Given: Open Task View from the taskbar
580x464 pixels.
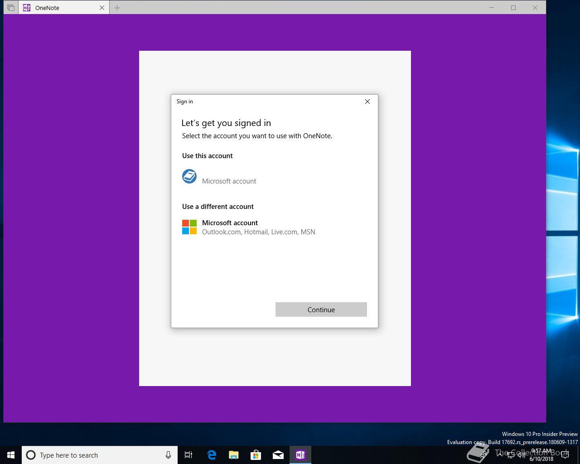Looking at the screenshot, I should [x=188, y=455].
